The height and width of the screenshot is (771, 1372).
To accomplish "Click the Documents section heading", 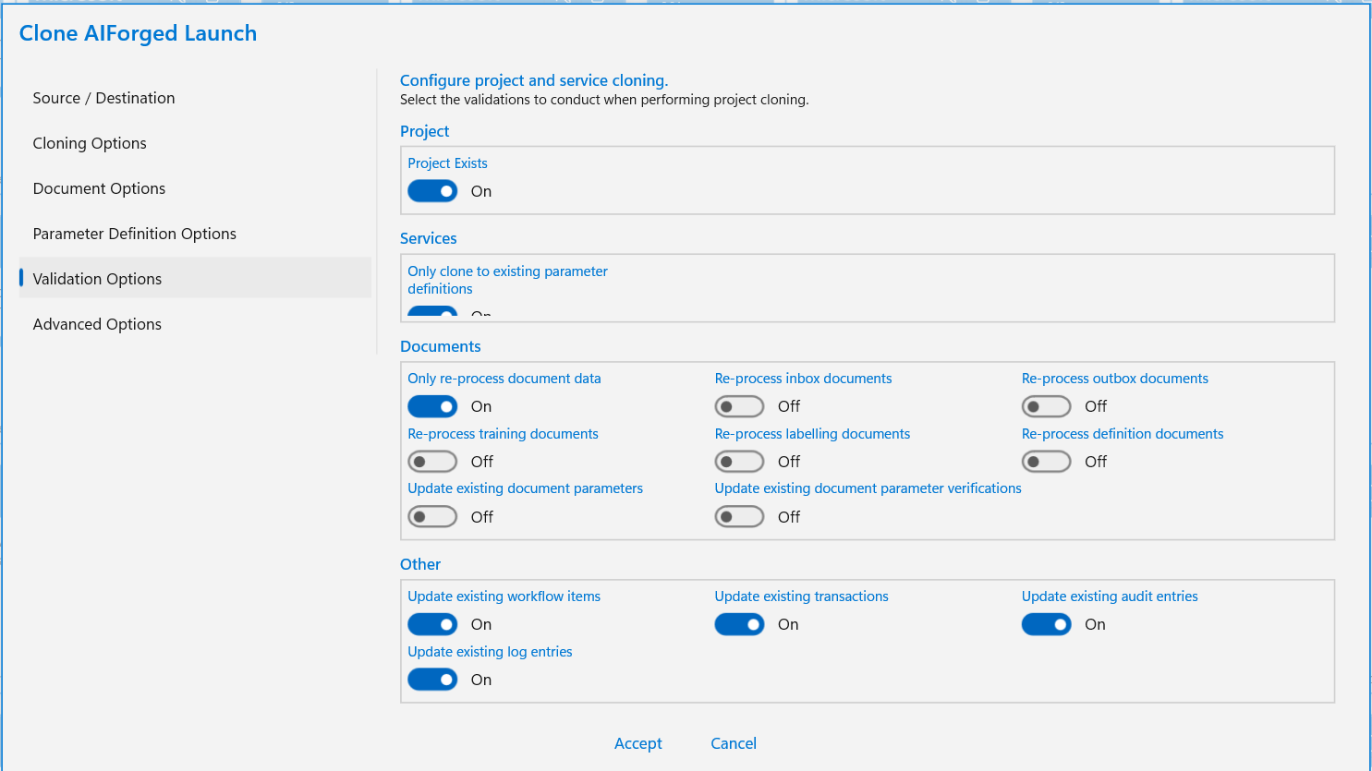I will point(441,346).
